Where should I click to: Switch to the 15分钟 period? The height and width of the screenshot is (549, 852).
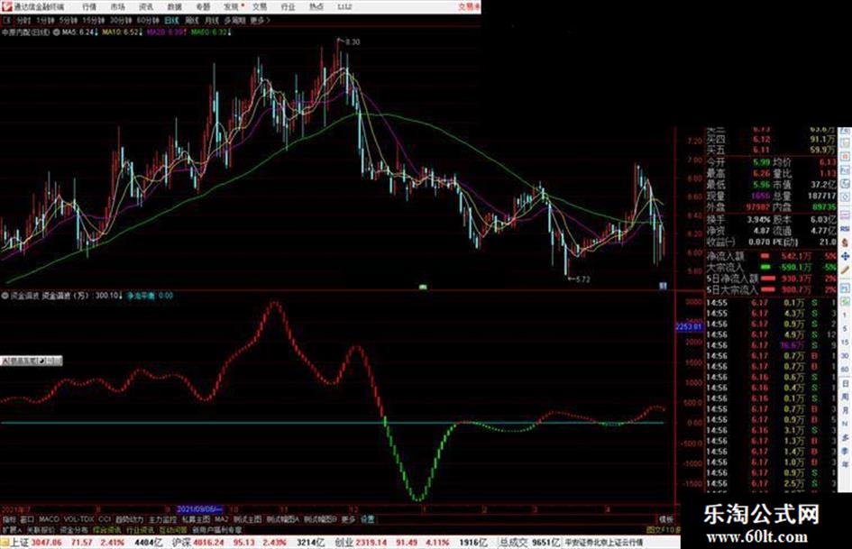coord(94,20)
